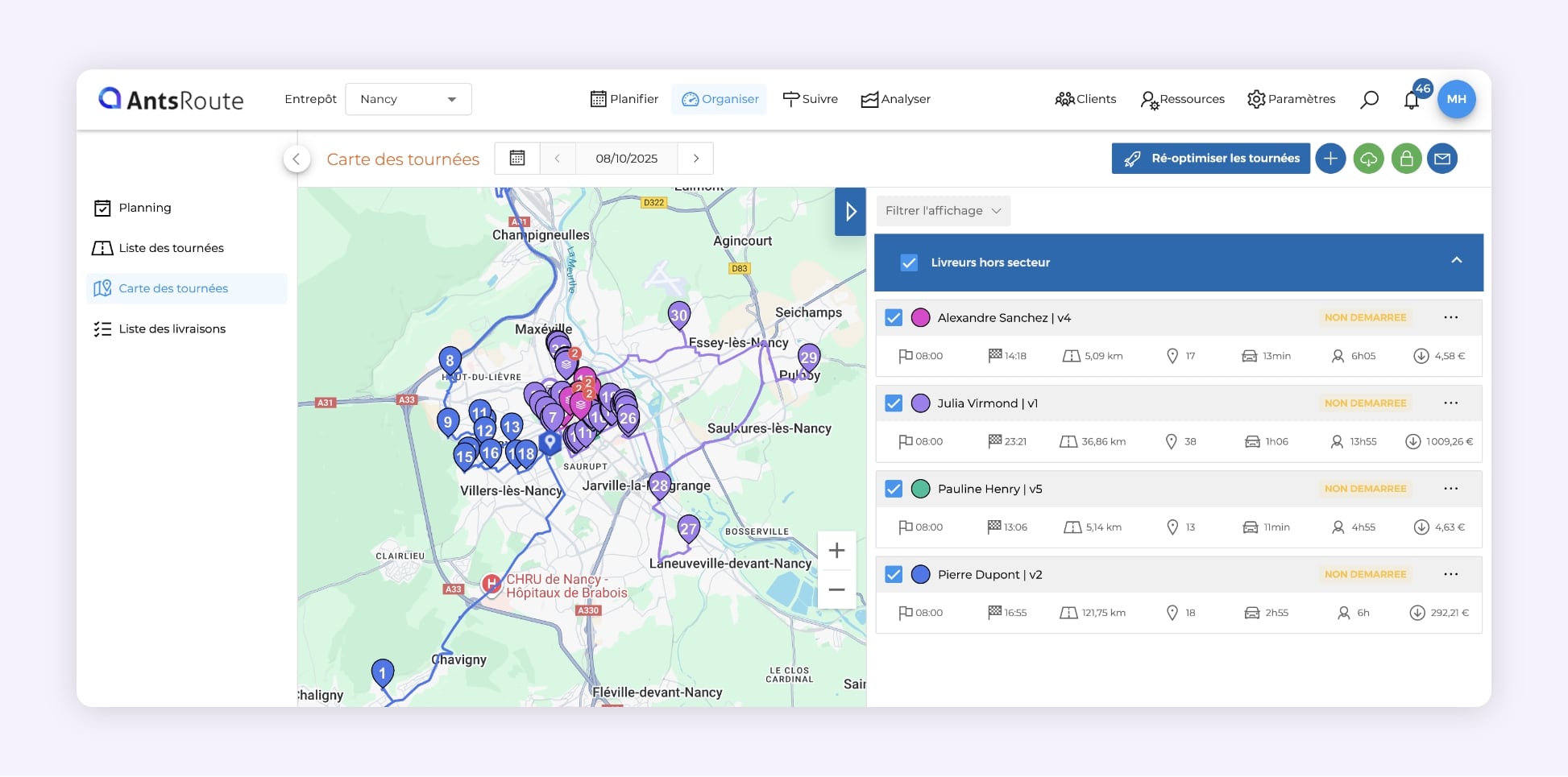Zoom in on the map
Image resolution: width=1568 pixels, height=777 pixels.
(836, 551)
